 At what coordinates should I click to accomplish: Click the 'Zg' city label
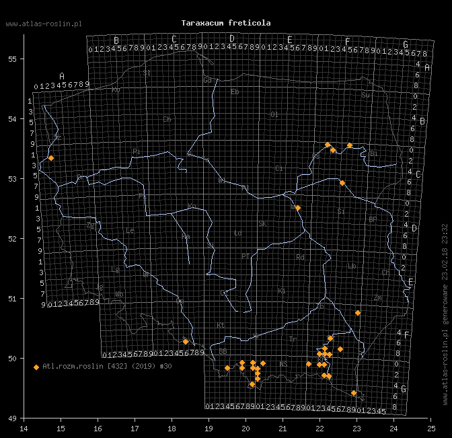click(91, 225)
